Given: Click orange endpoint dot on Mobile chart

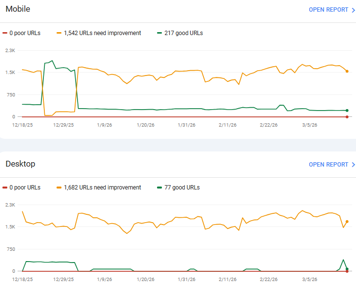Looking at the screenshot, I should coord(347,71).
